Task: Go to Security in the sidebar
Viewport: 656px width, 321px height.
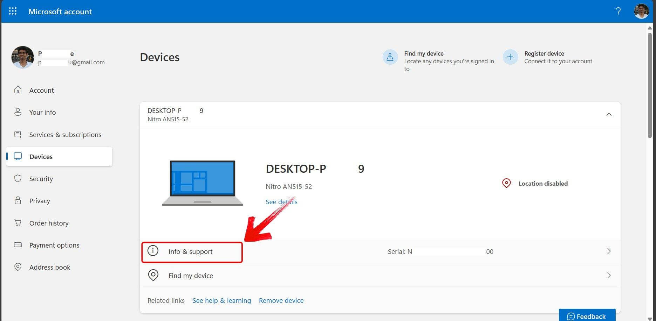Action: [41, 179]
